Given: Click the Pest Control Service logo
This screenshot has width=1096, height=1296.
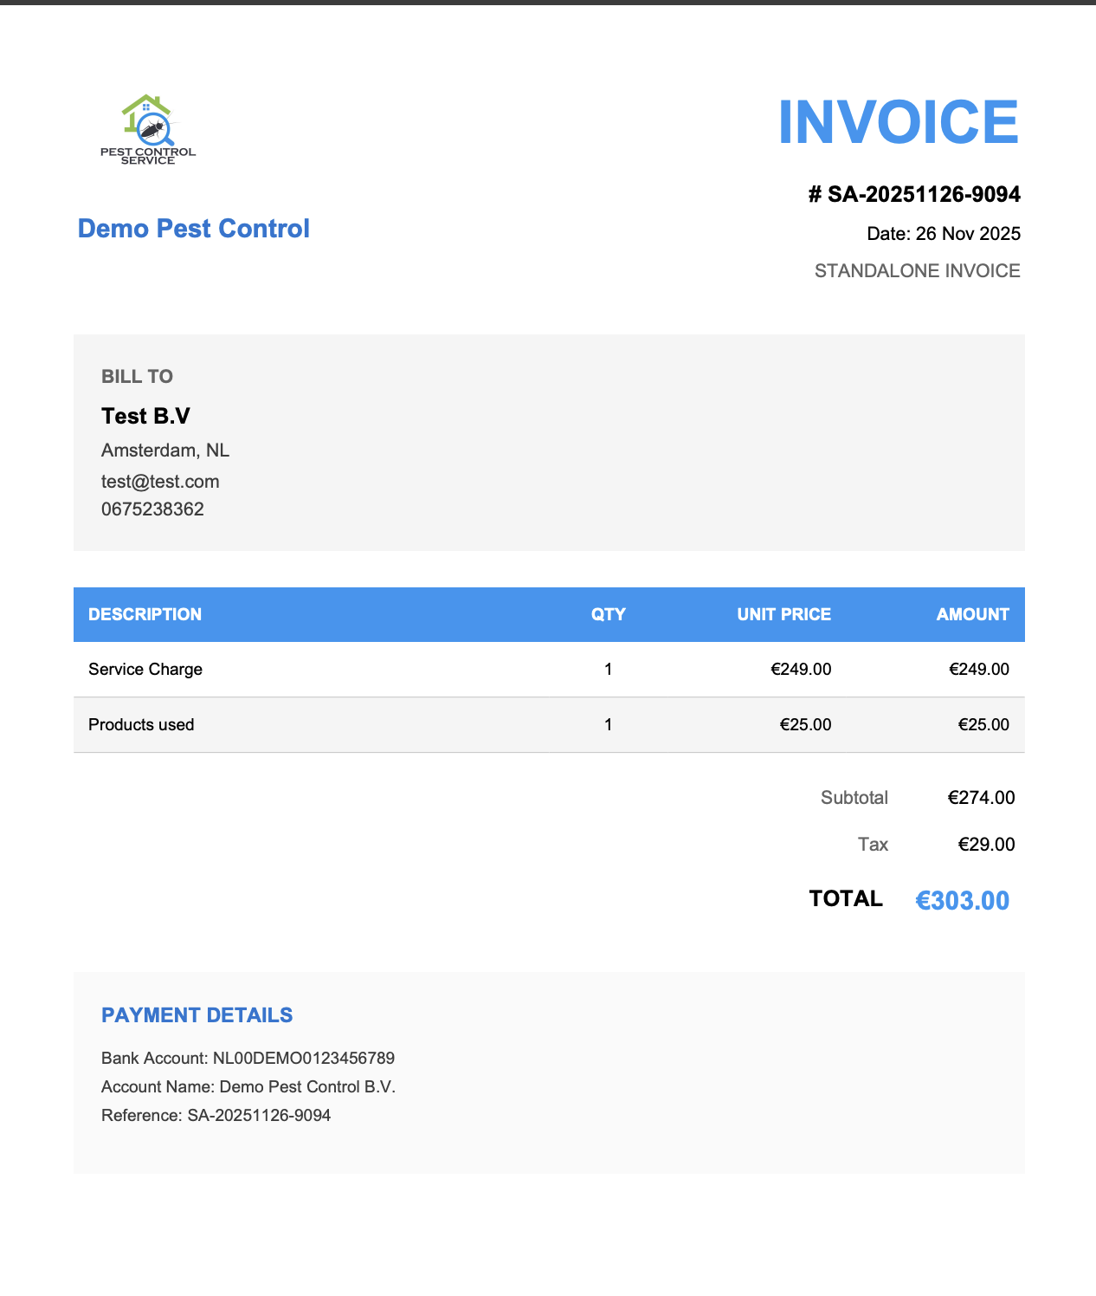Looking at the screenshot, I should [x=148, y=130].
